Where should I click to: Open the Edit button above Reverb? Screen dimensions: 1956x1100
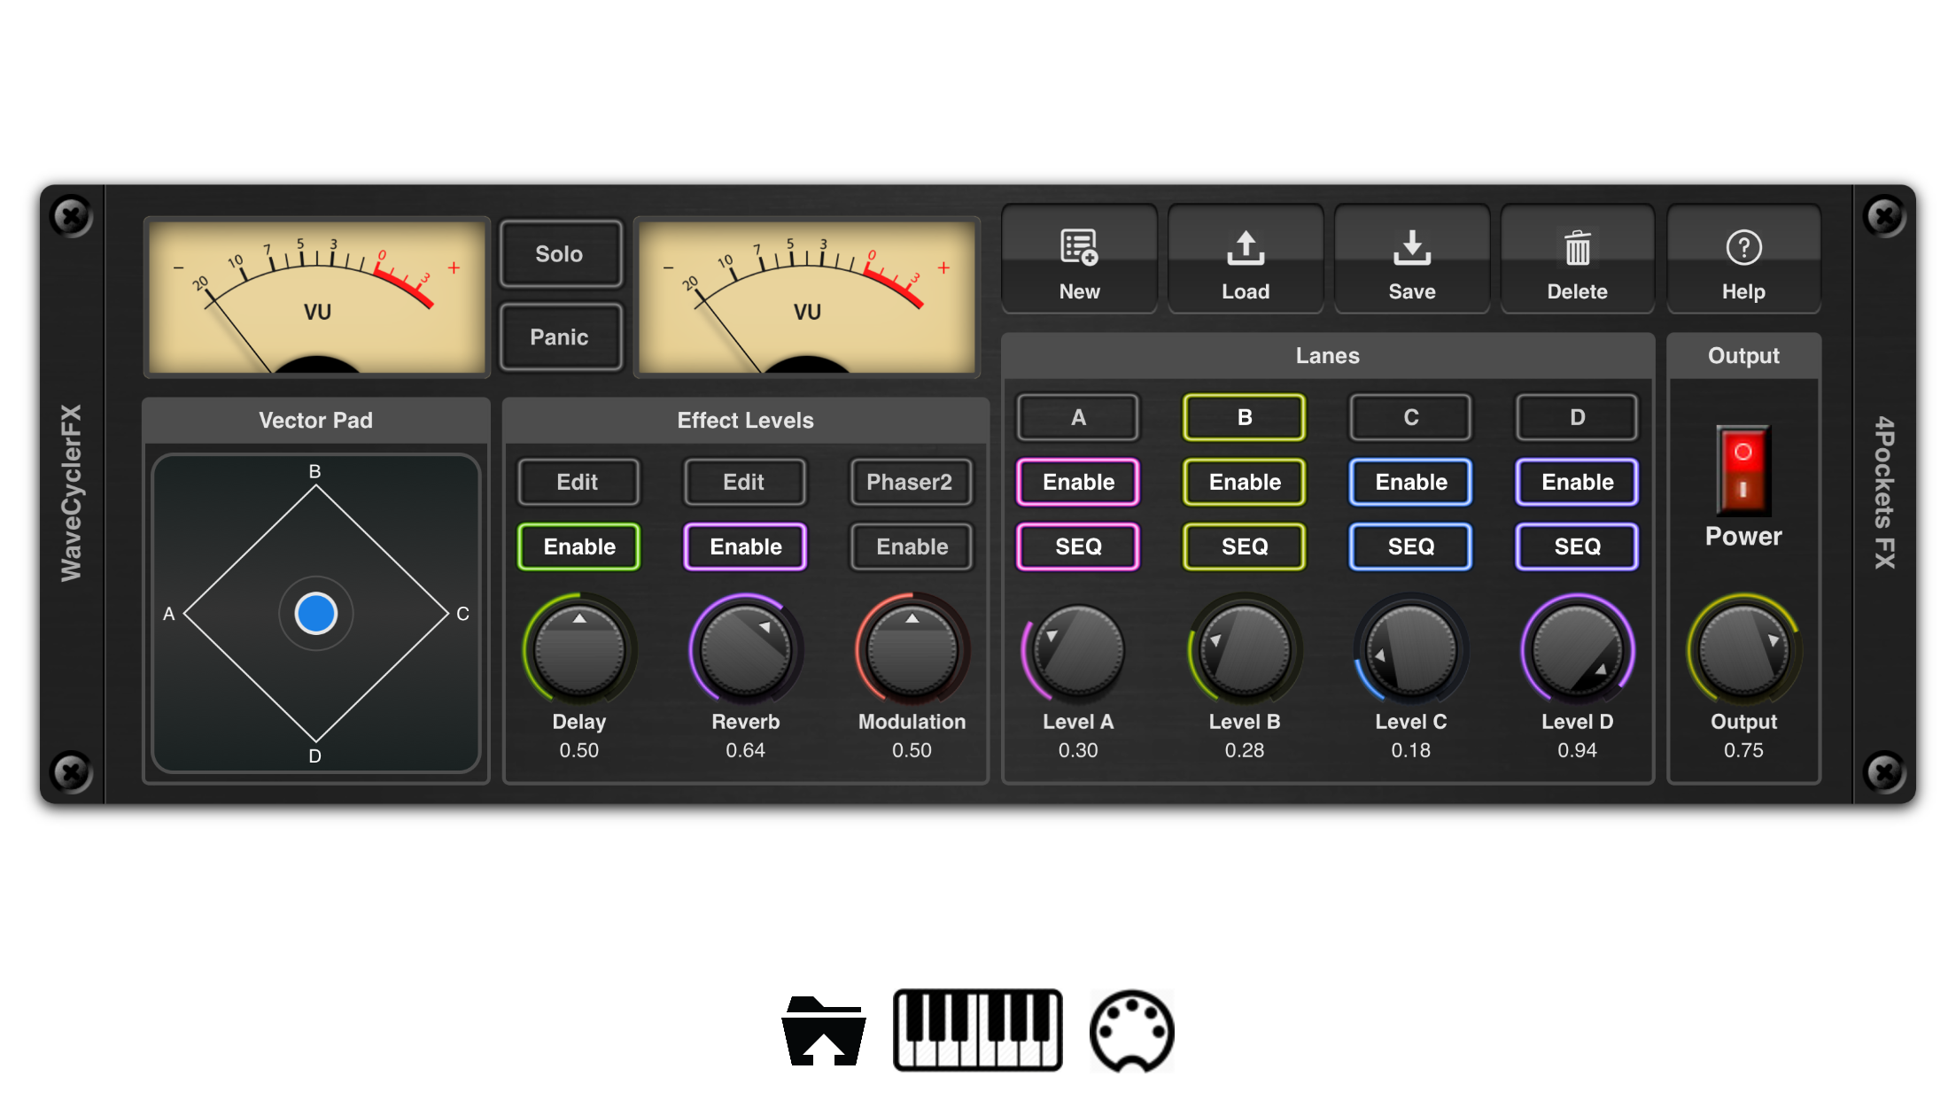pyautogui.click(x=744, y=482)
